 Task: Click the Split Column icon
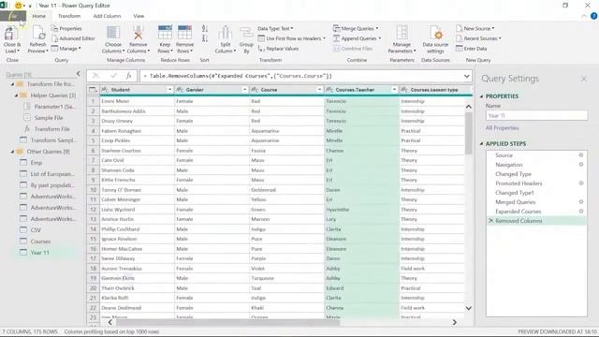coord(225,34)
